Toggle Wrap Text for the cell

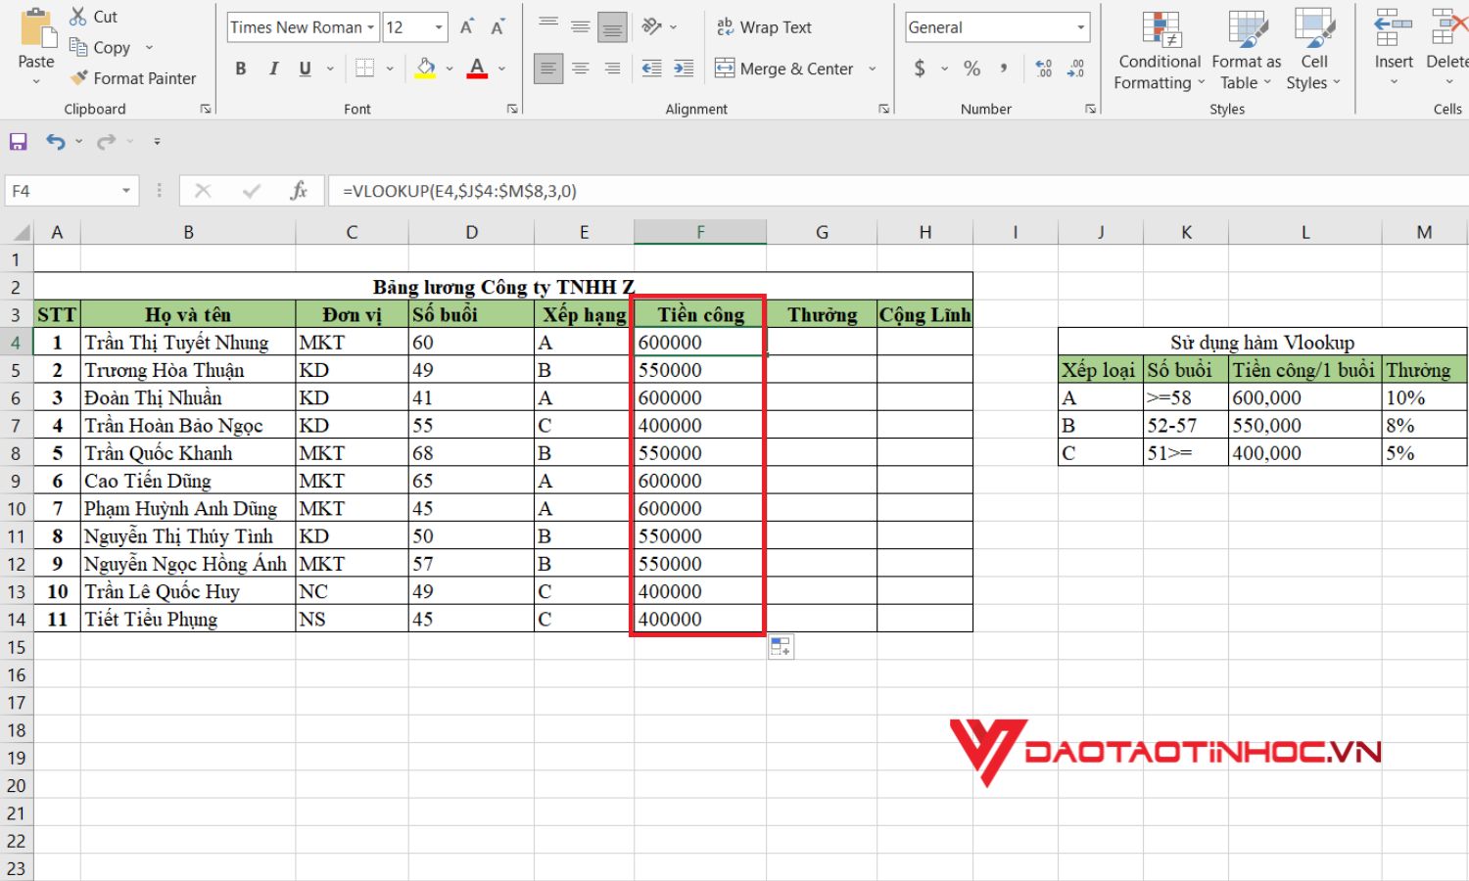click(x=765, y=26)
